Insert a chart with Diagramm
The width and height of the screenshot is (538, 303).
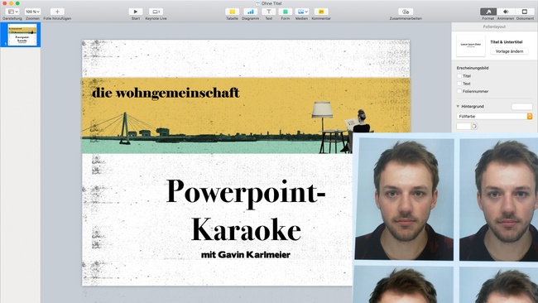[x=251, y=12]
